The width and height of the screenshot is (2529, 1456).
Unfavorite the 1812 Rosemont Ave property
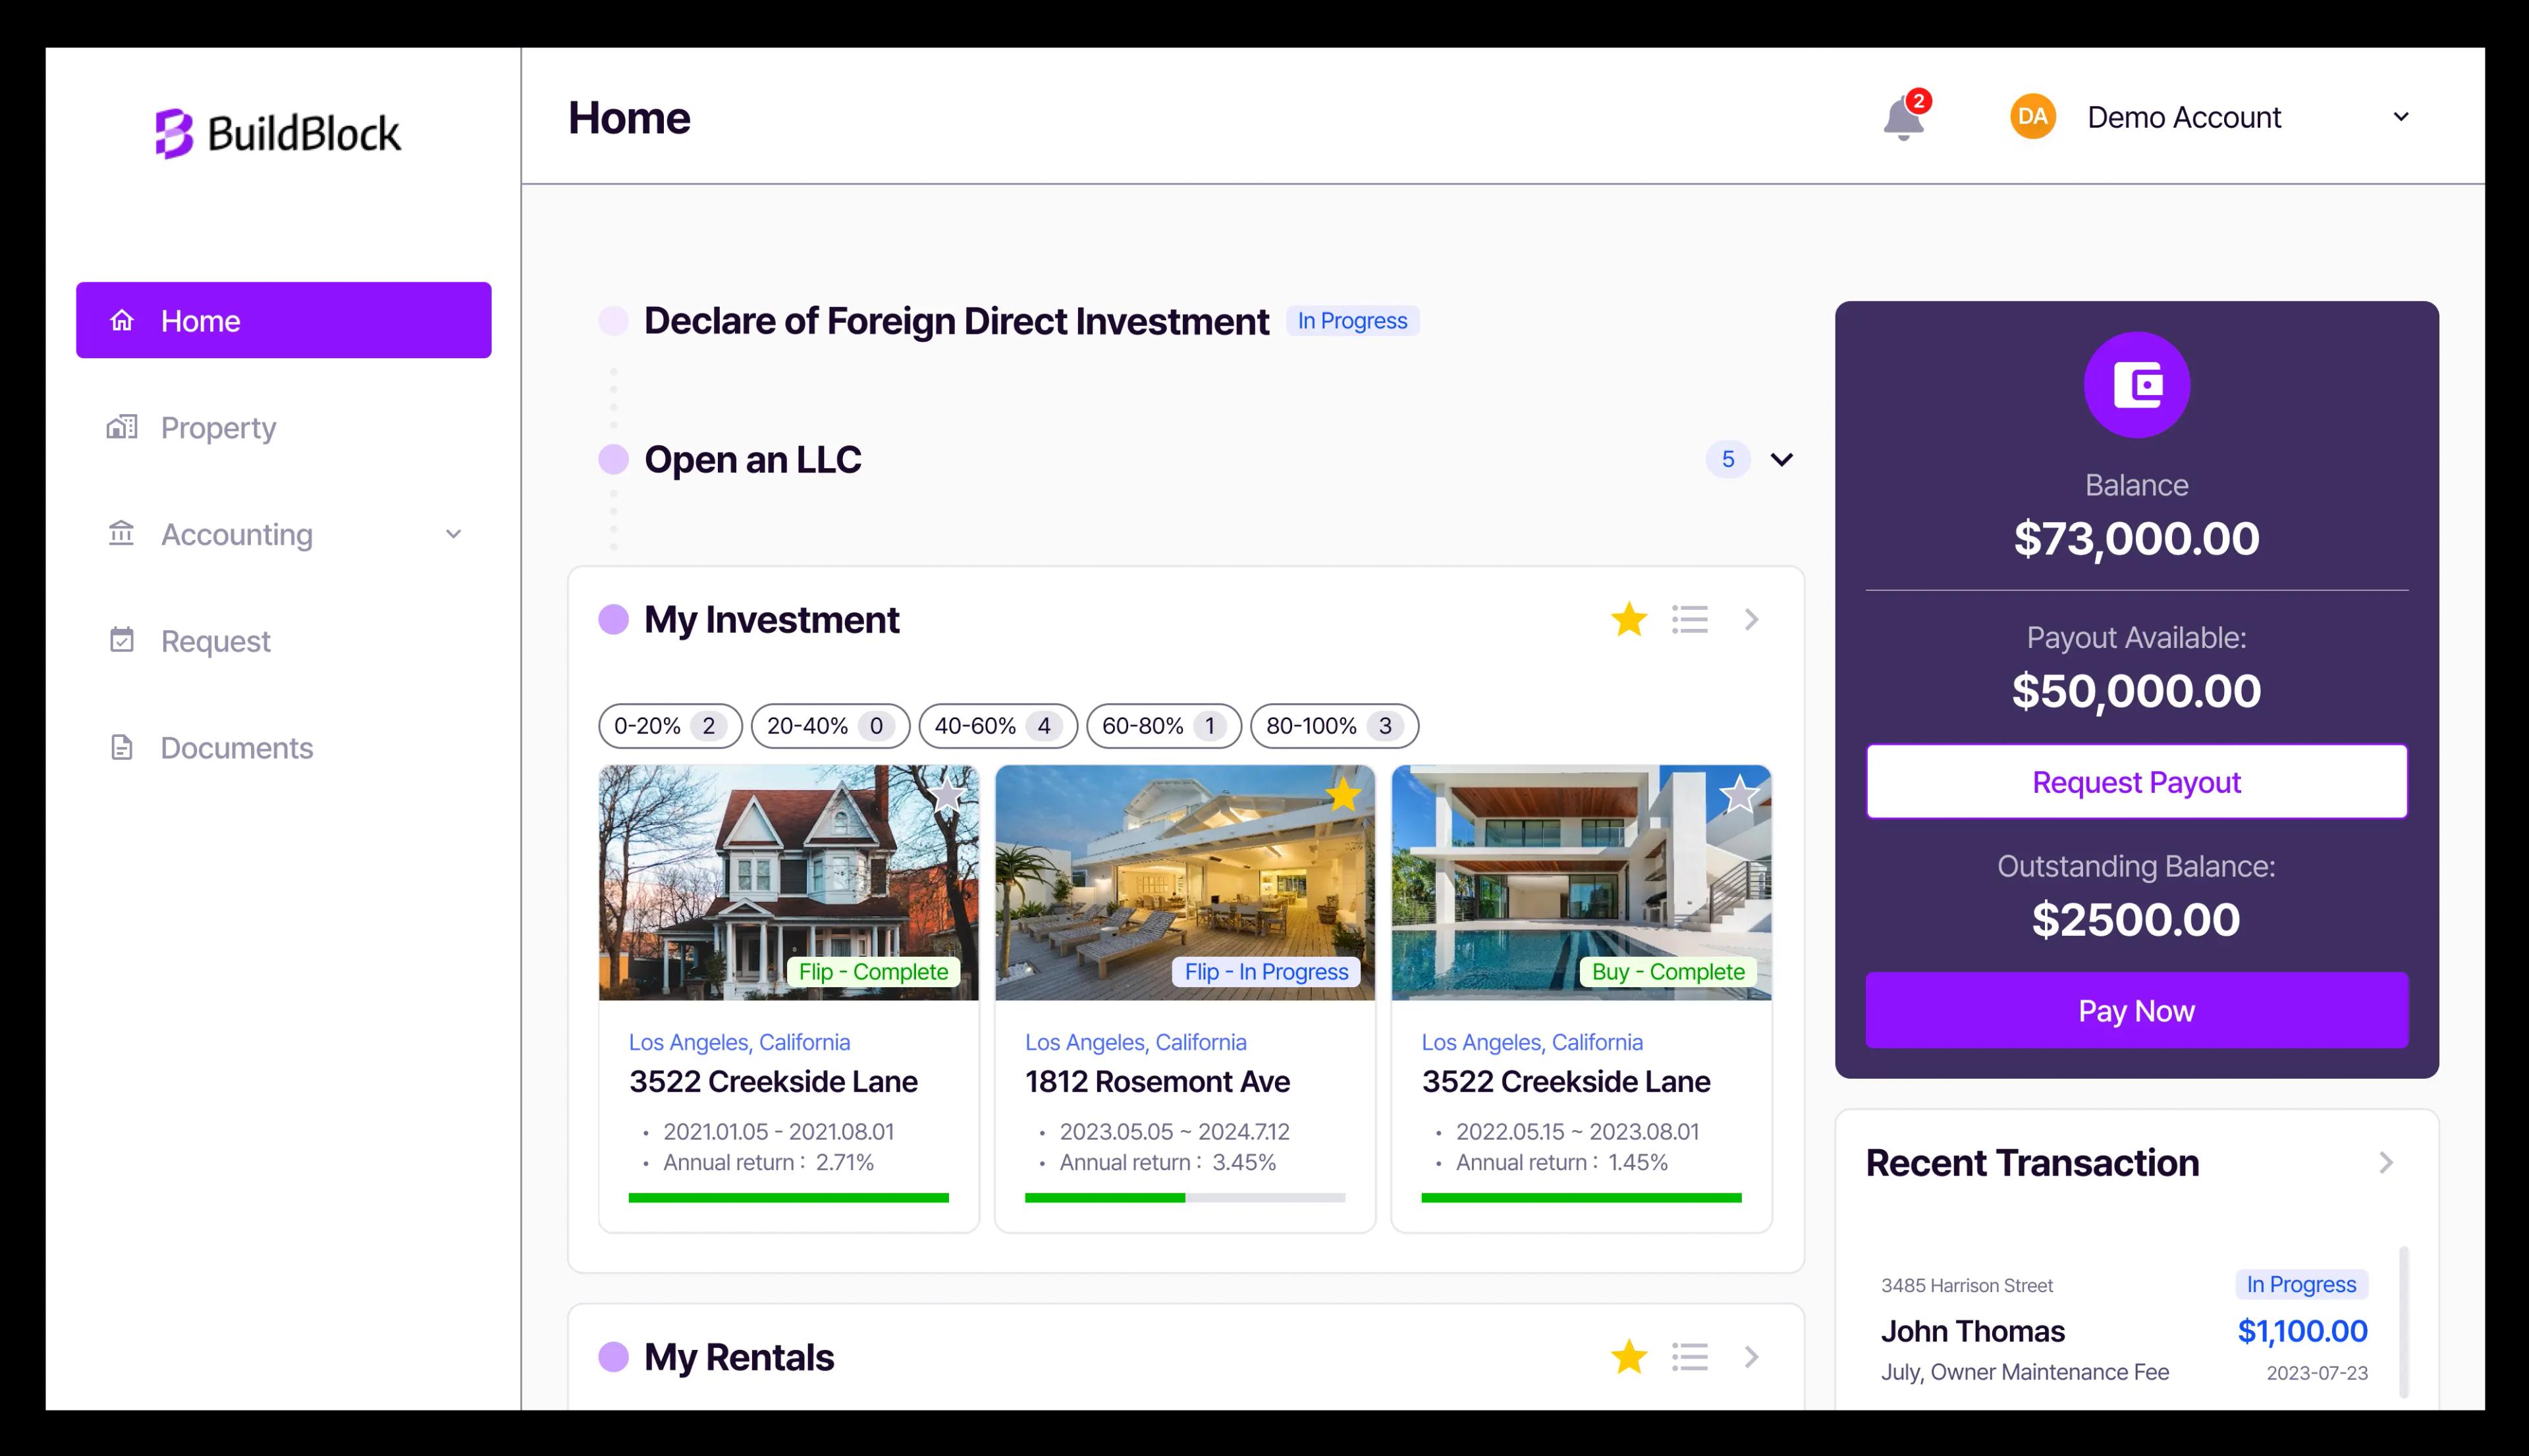pyautogui.click(x=1343, y=795)
